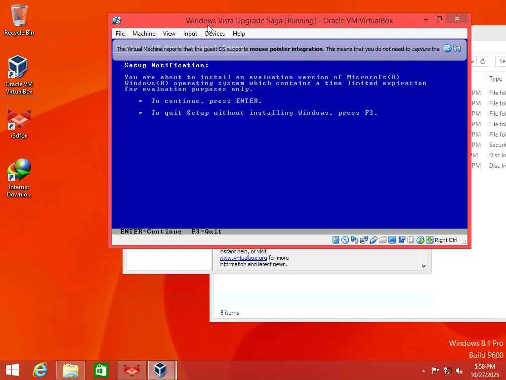Click the 8 items status text
The height and width of the screenshot is (380, 506).
click(230, 313)
